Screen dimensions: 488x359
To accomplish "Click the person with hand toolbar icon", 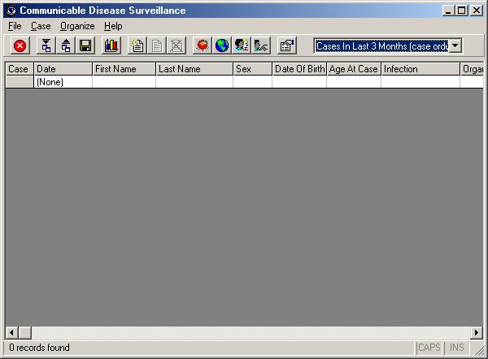I will coord(261,46).
